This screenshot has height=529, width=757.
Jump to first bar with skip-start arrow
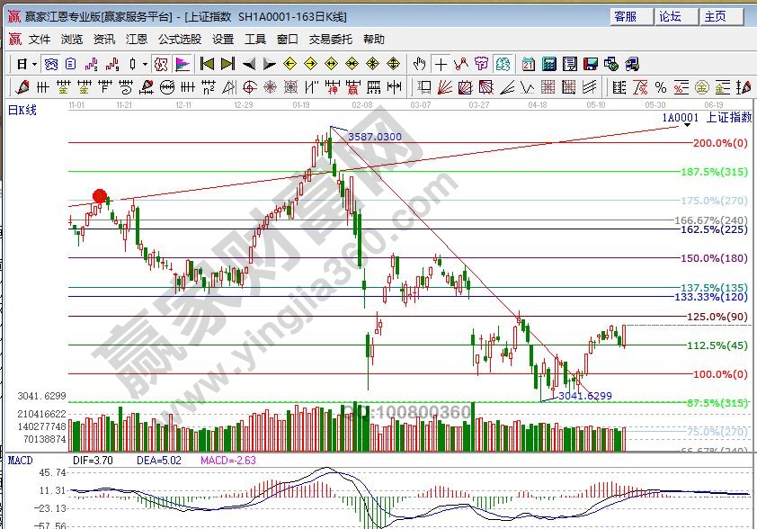point(207,64)
